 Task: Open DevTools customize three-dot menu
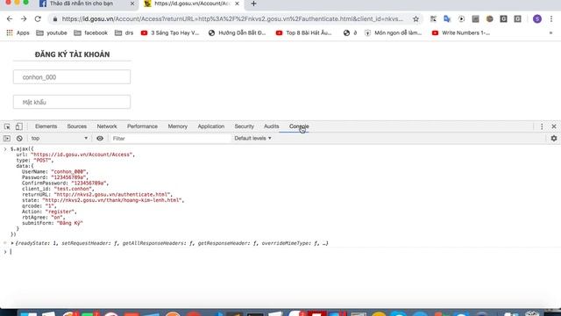(542, 126)
